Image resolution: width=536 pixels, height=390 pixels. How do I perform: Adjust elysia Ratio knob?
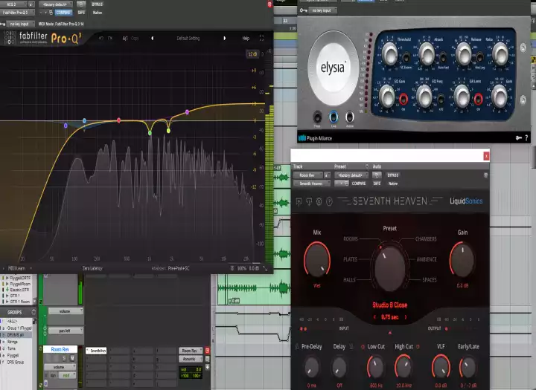(500, 54)
